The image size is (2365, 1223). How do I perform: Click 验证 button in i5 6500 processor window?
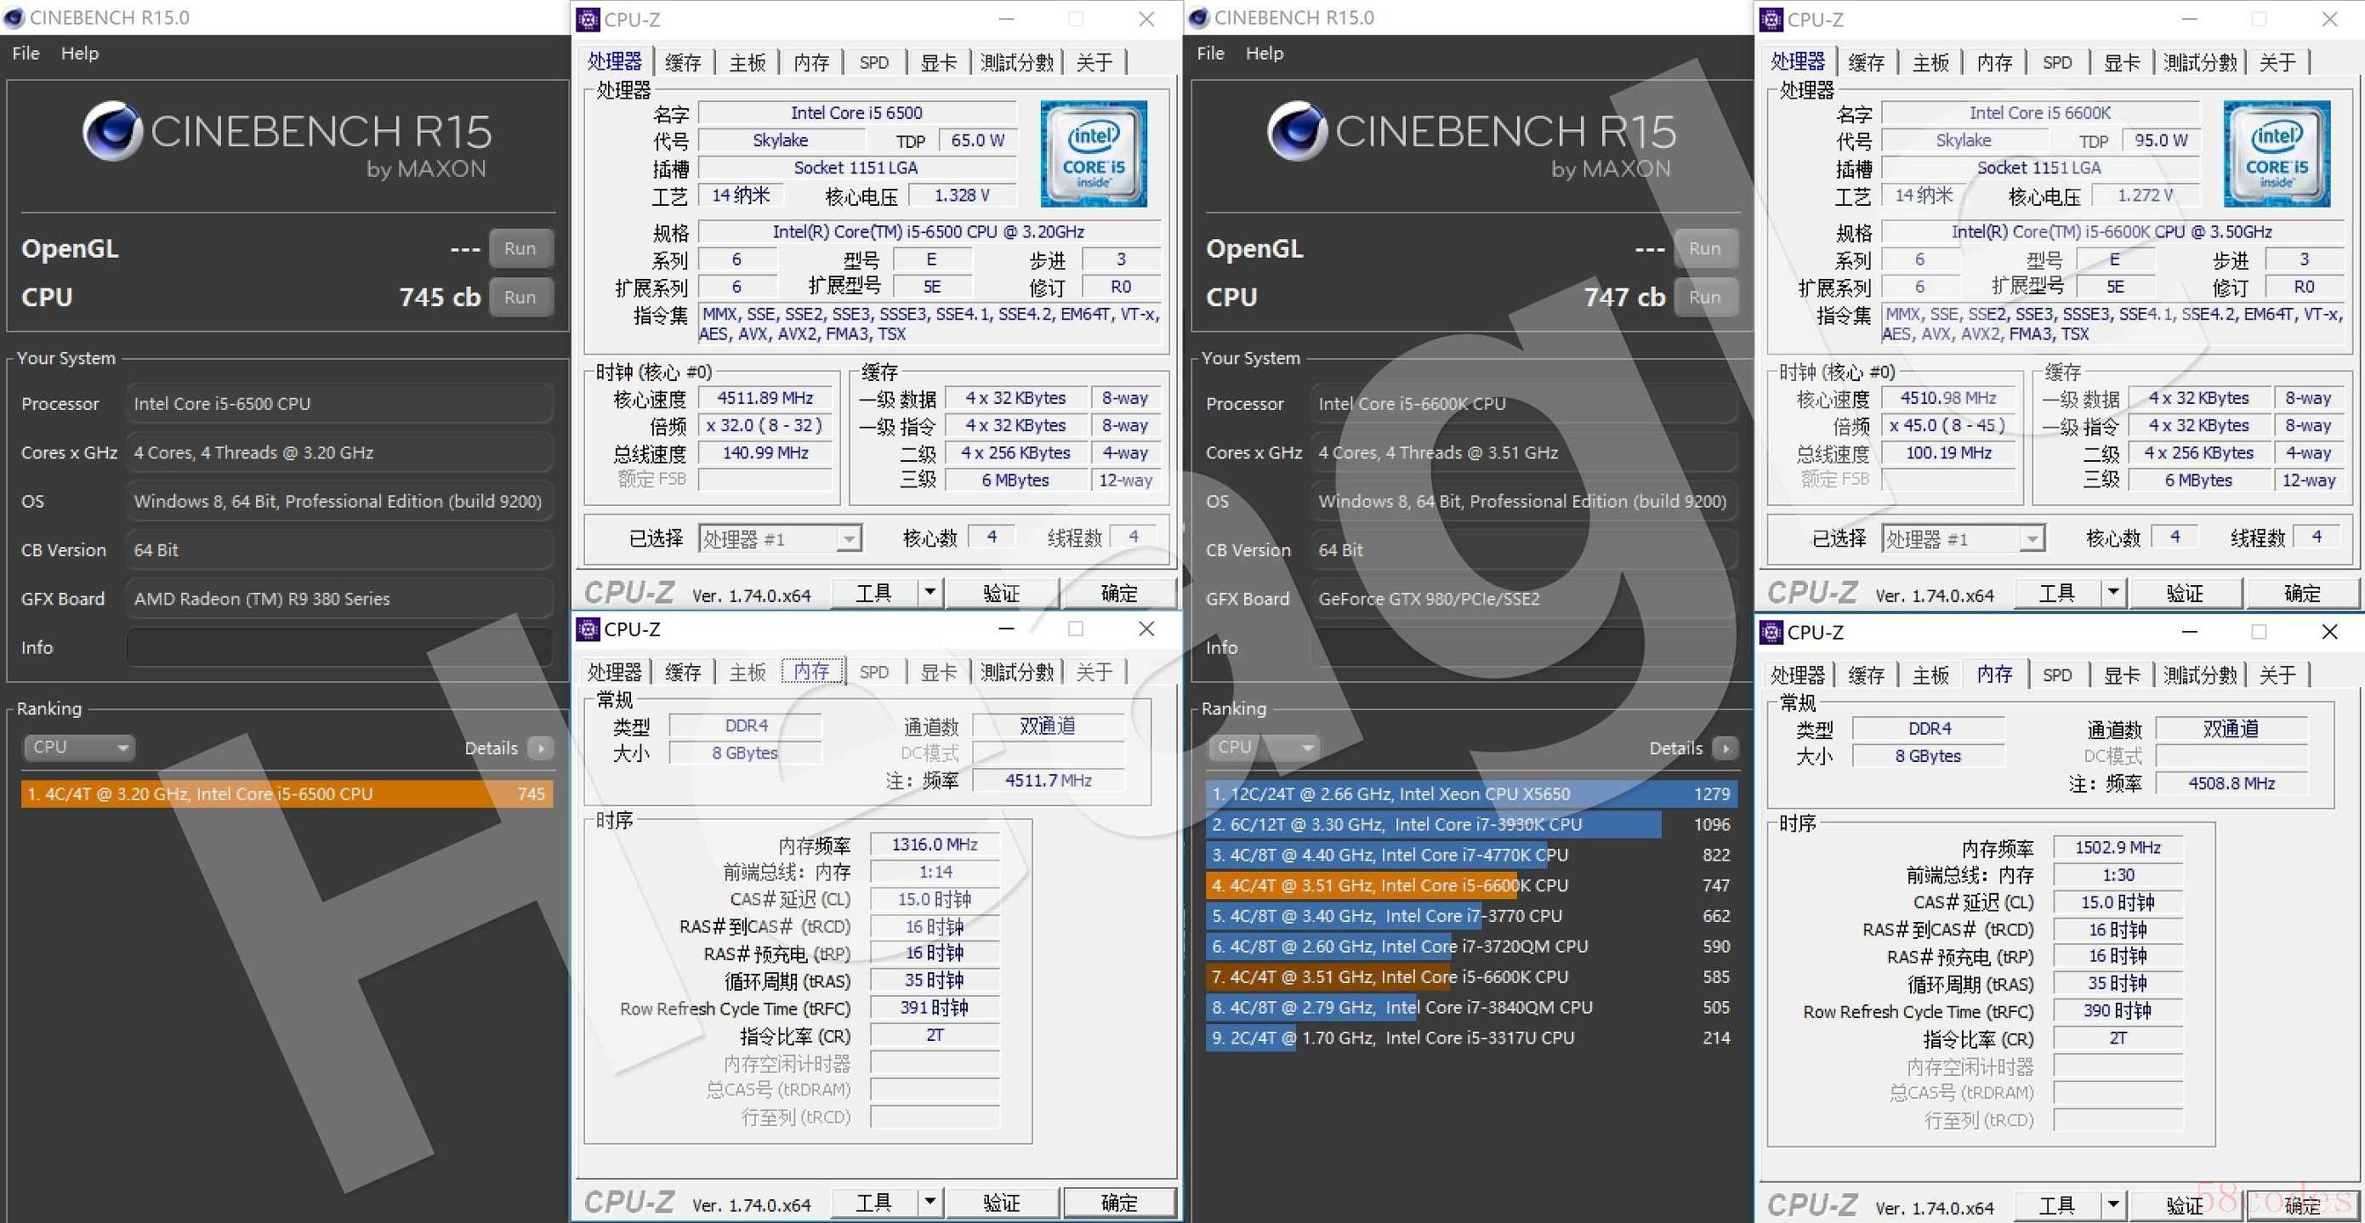pos(1002,593)
